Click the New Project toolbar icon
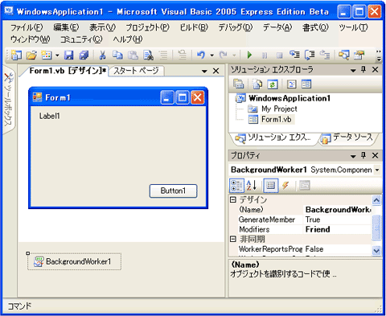386x316 pixels. [x=17, y=55]
